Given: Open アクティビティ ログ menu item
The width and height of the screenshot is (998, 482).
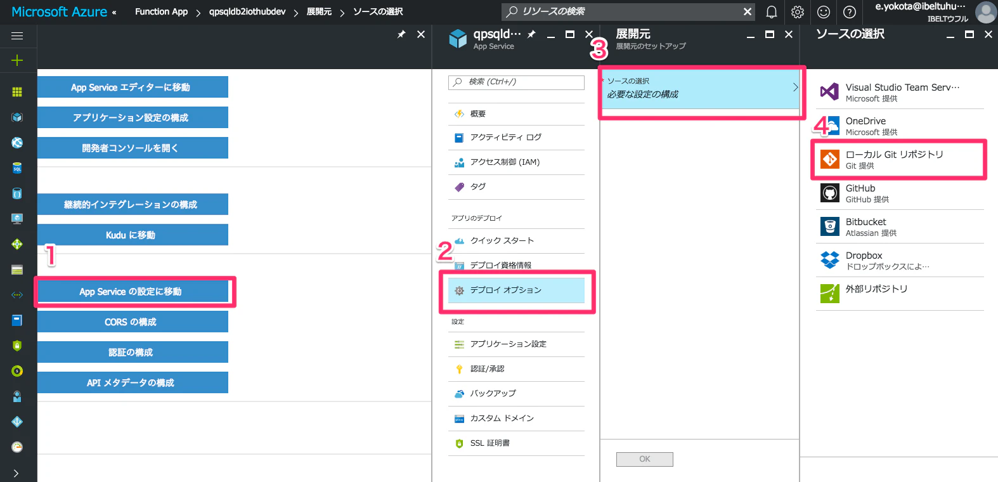Looking at the screenshot, I should click(x=516, y=138).
